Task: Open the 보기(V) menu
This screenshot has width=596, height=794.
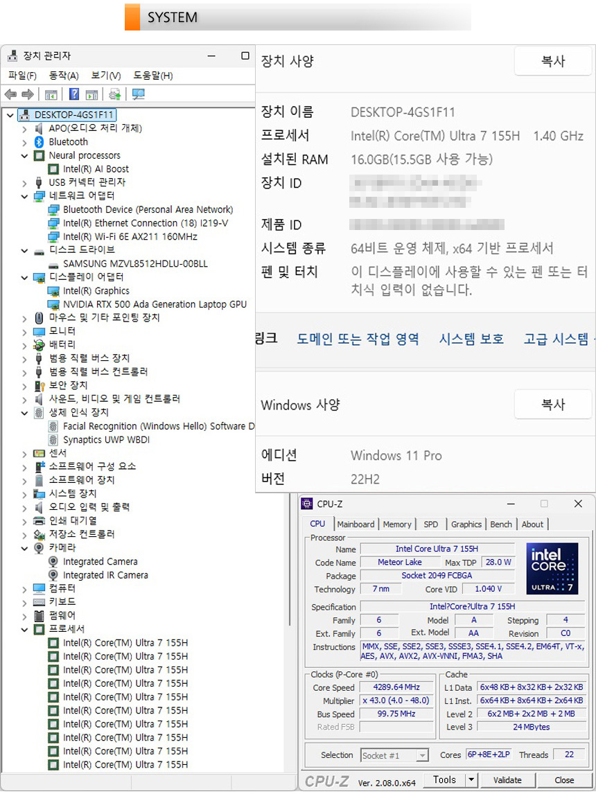Action: tap(106, 76)
